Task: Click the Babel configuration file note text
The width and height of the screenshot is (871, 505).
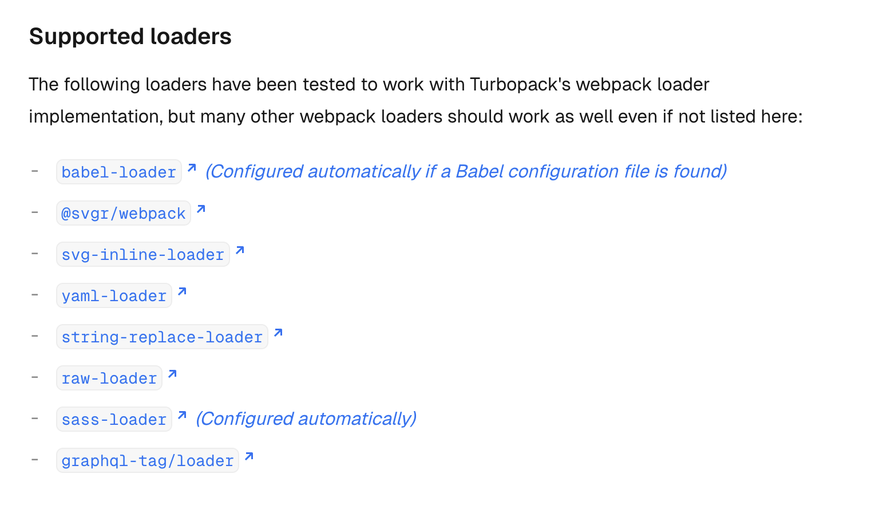Action: point(466,171)
